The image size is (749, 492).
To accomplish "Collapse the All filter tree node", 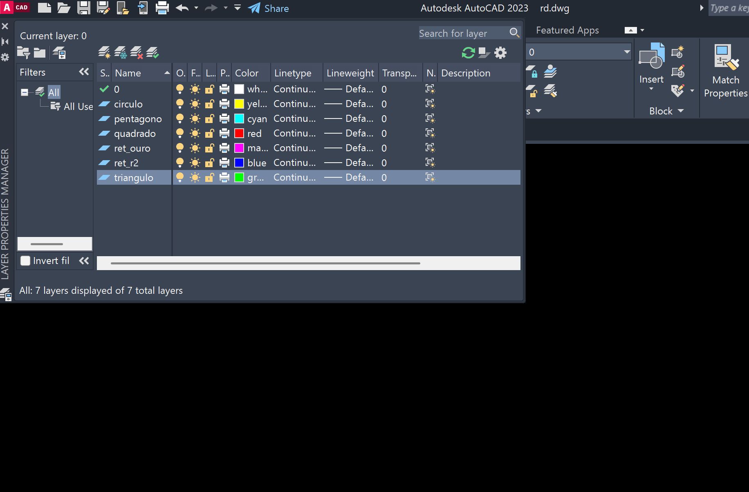I will coord(25,92).
